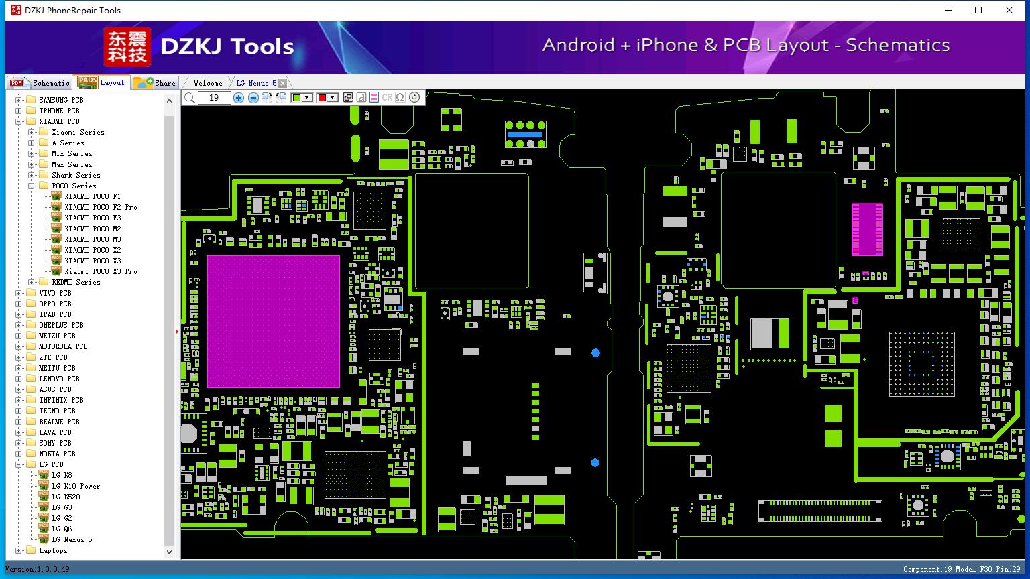This screenshot has height=579, width=1030.
Task: Zoom in with the blue plus button
Action: tap(239, 98)
